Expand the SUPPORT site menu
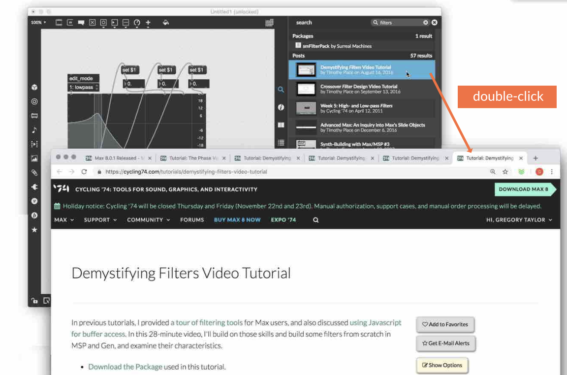 pos(100,220)
